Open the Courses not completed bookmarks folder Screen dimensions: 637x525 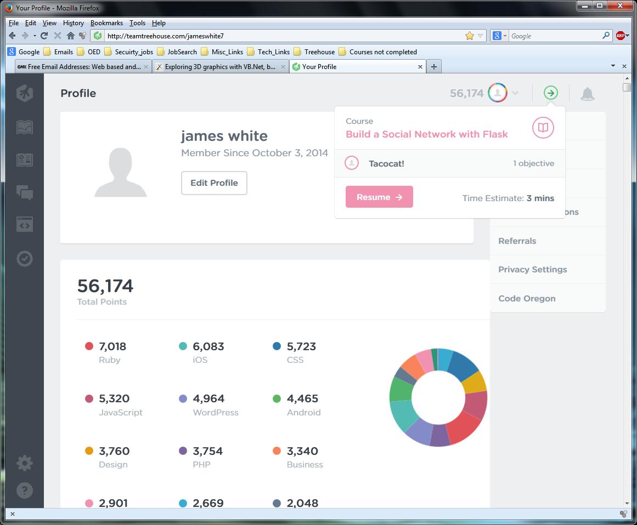[378, 52]
